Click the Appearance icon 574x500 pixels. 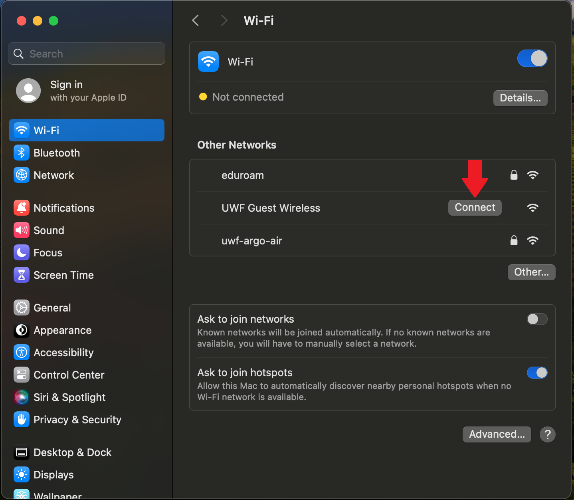pos(22,330)
